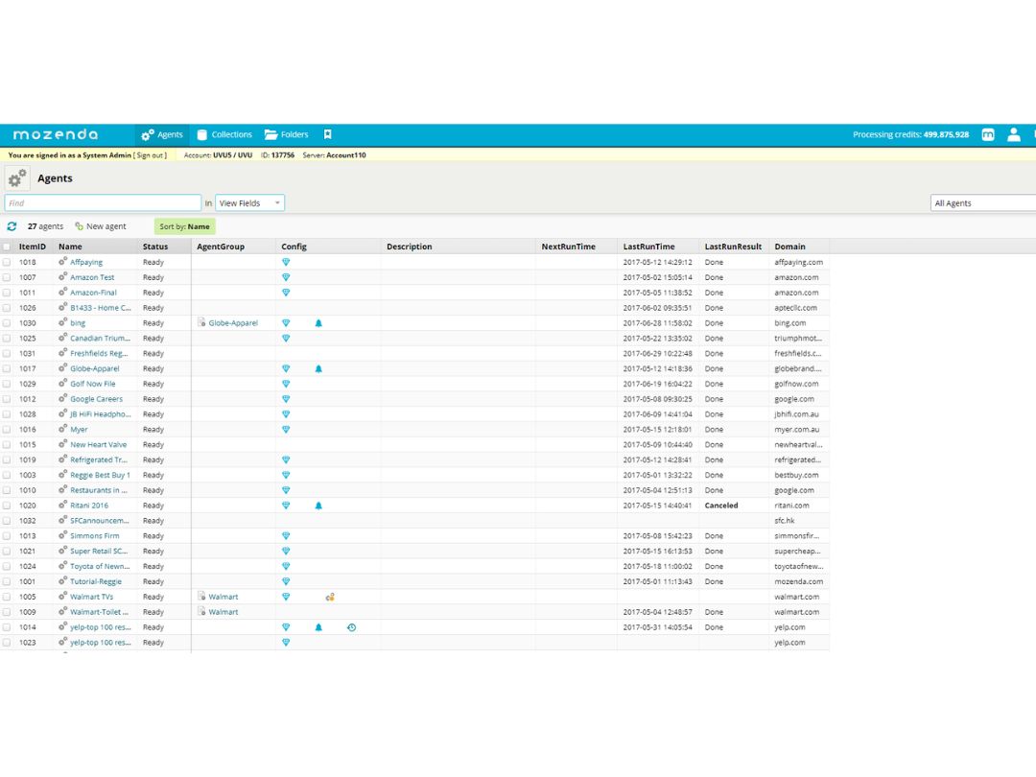Click config diamond in Simmons Firm row
This screenshot has height=777, width=1036.
click(x=286, y=536)
